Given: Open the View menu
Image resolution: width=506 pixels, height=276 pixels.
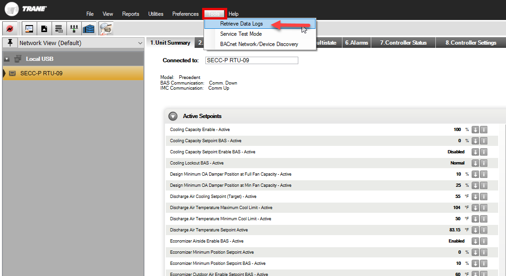Looking at the screenshot, I should pyautogui.click(x=108, y=14).
